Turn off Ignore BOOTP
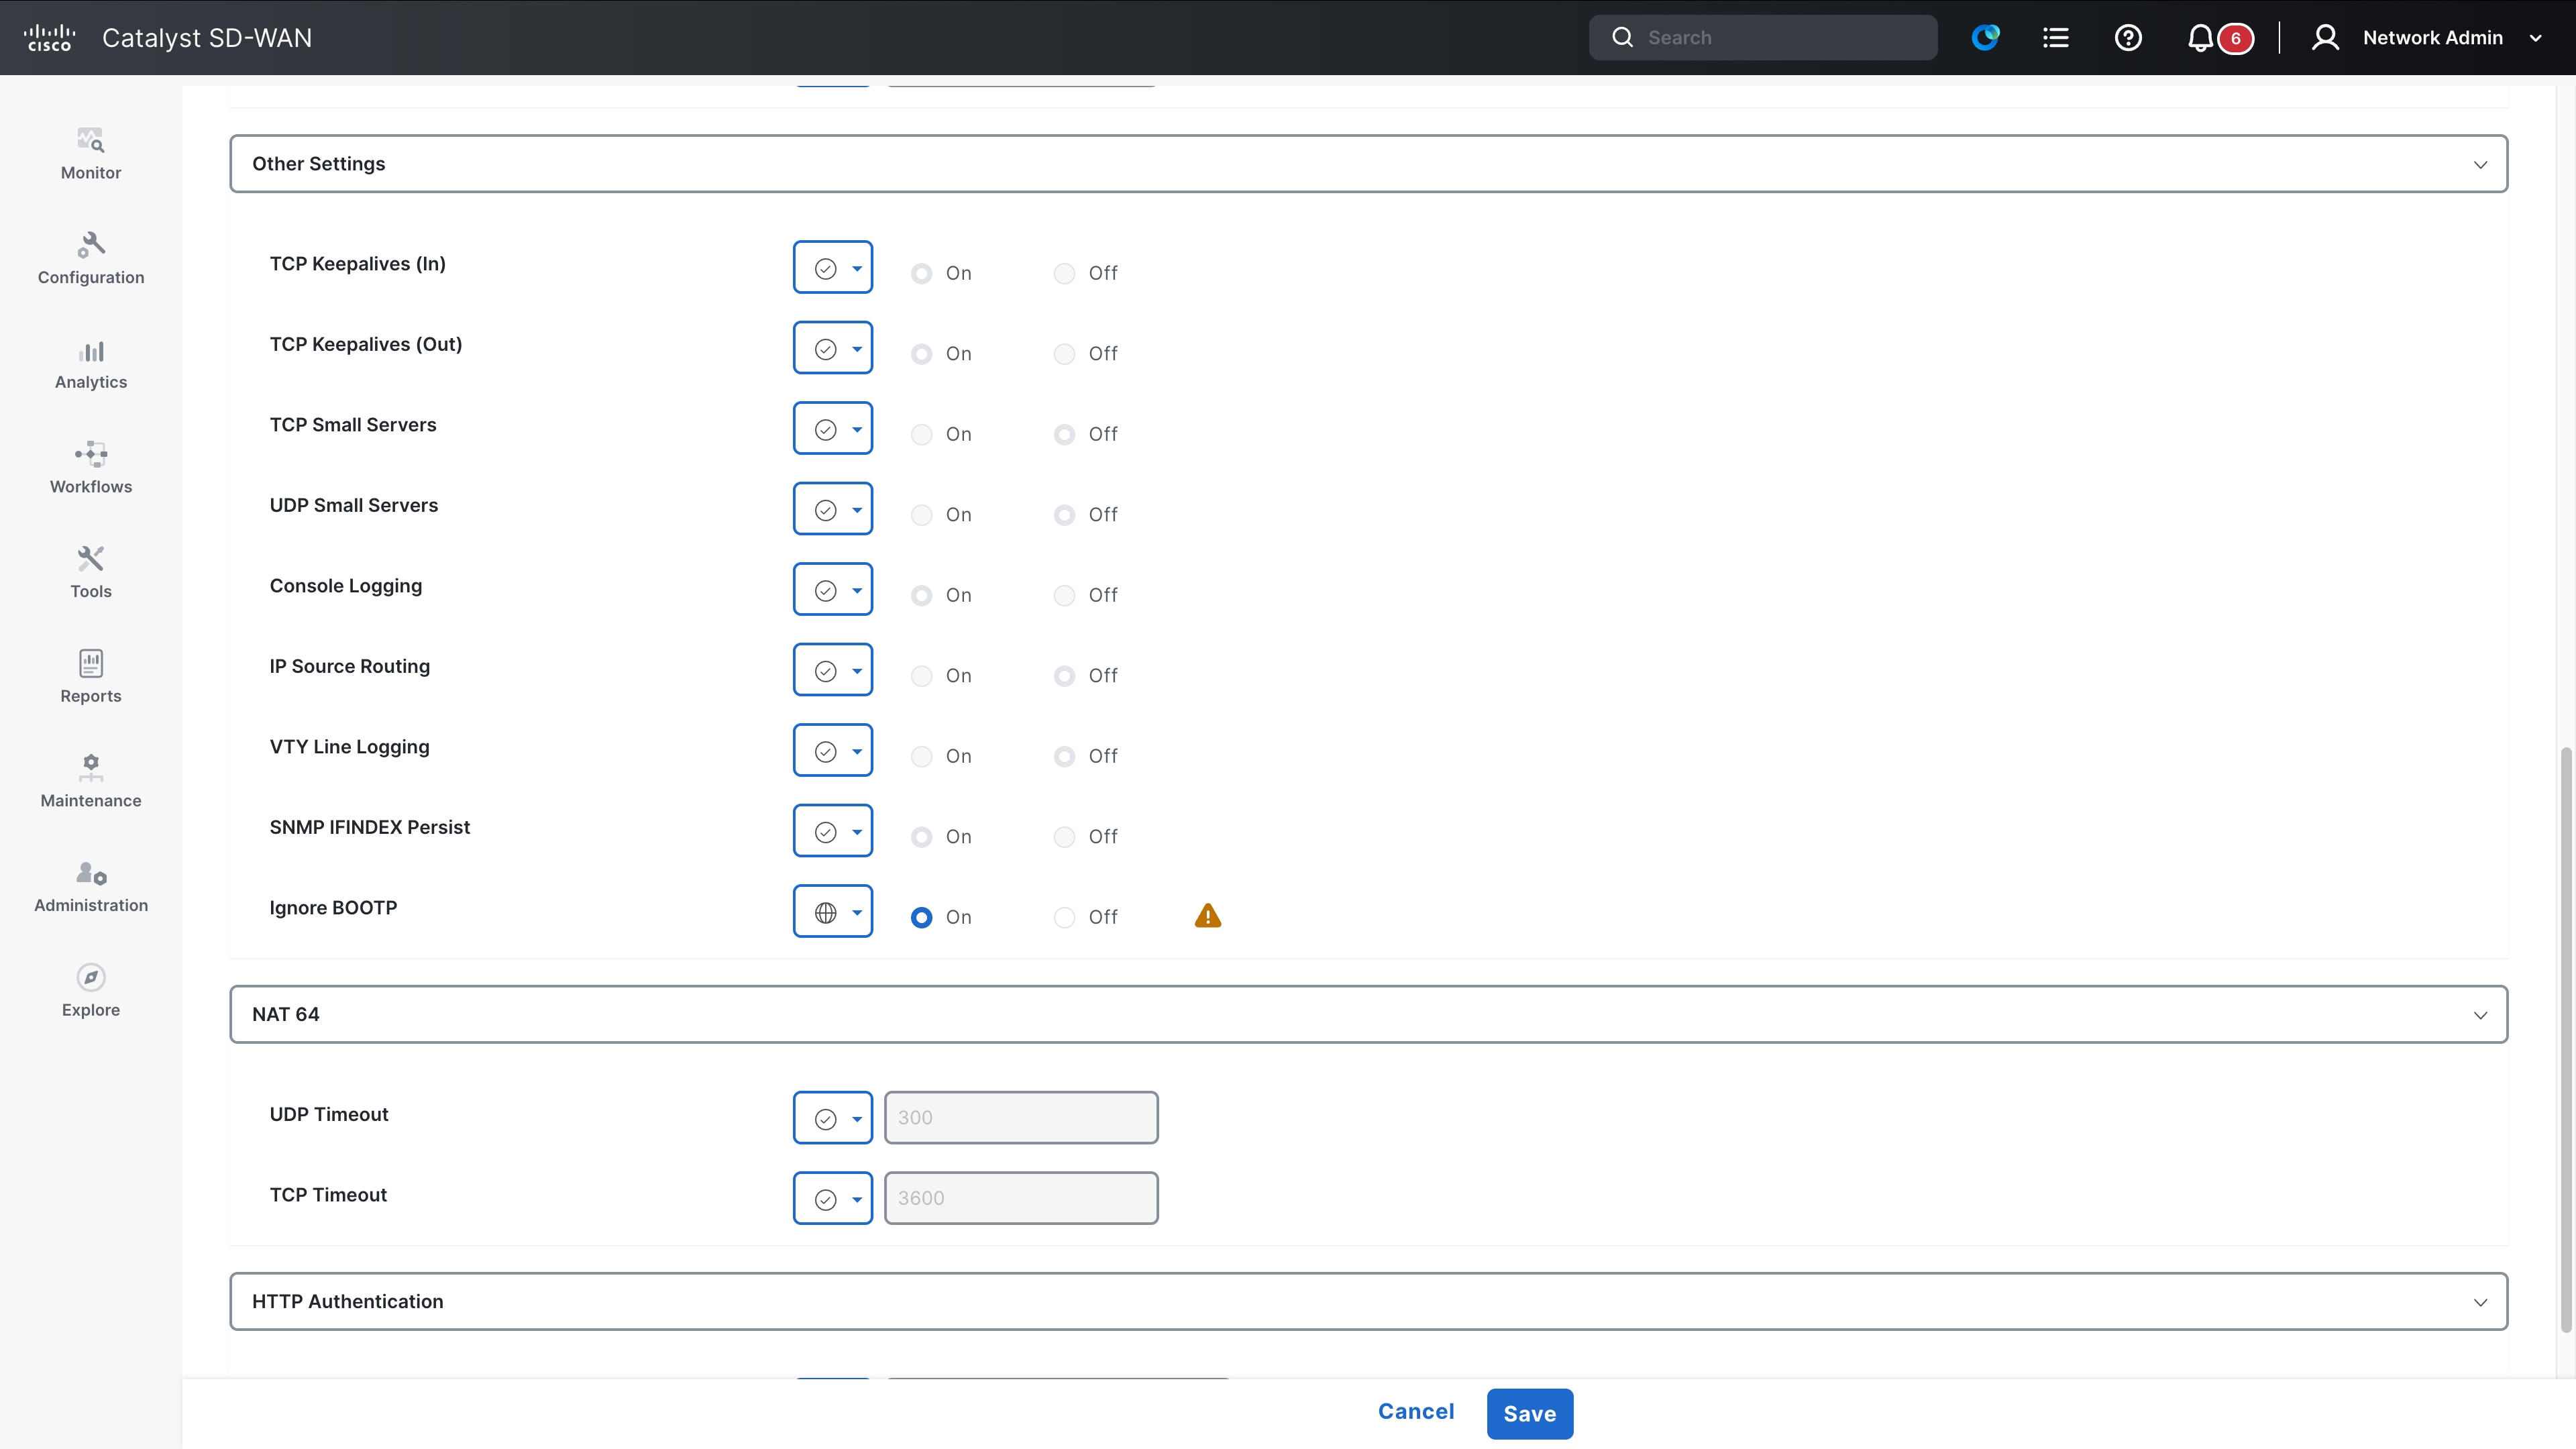Viewport: 2576px width, 1449px height. [x=1064, y=917]
